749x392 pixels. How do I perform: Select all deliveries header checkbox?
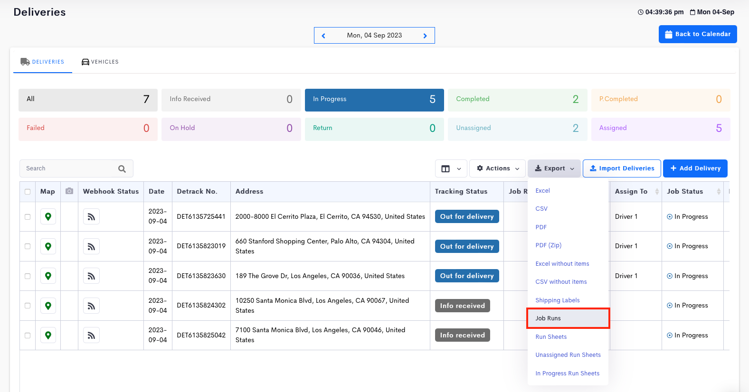click(x=28, y=192)
